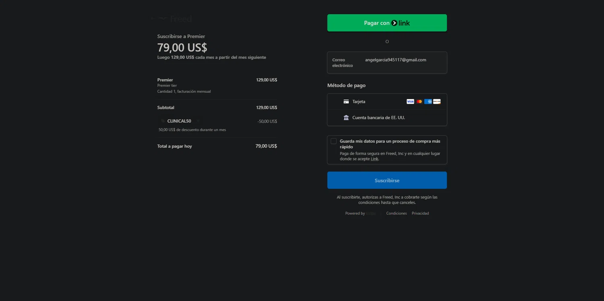Choose Tarjeta as payment method
This screenshot has width=604, height=301.
point(387,102)
